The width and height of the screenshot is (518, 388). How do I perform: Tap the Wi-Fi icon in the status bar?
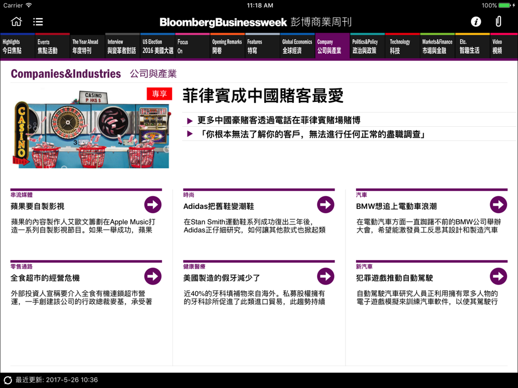pyautogui.click(x=28, y=5)
